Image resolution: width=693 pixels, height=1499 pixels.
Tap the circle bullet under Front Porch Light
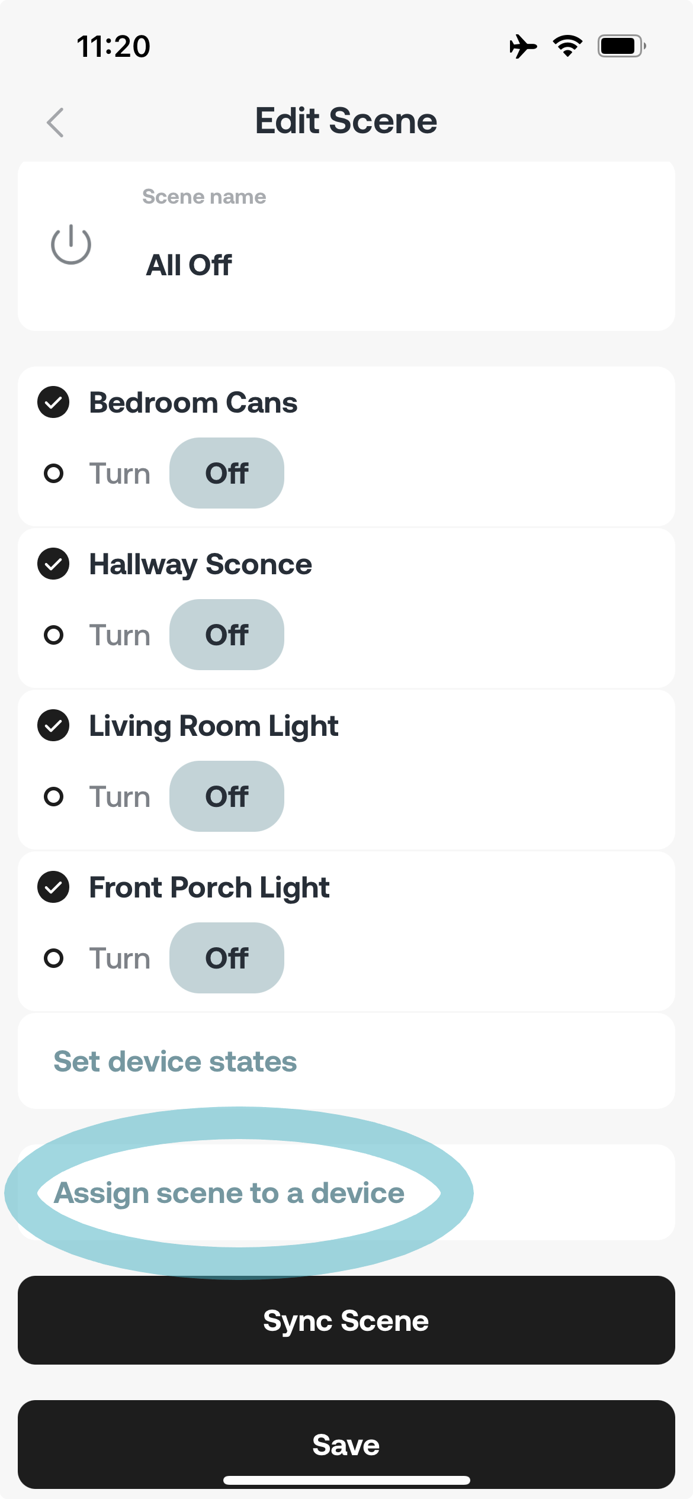coord(54,958)
